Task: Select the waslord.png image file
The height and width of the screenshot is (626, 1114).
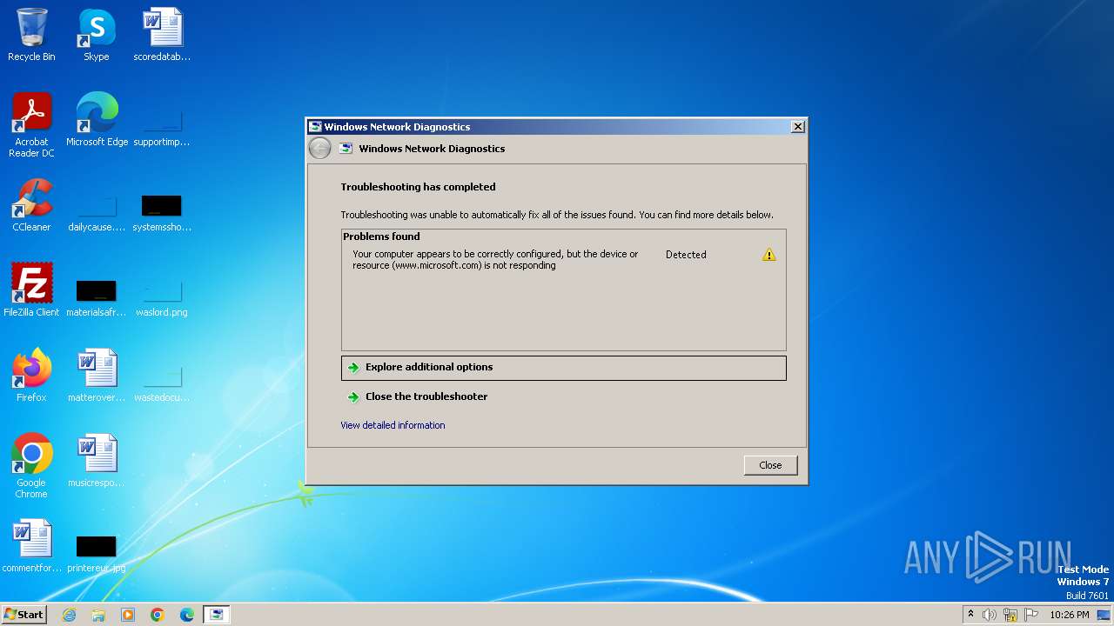Action: pyautogui.click(x=162, y=297)
